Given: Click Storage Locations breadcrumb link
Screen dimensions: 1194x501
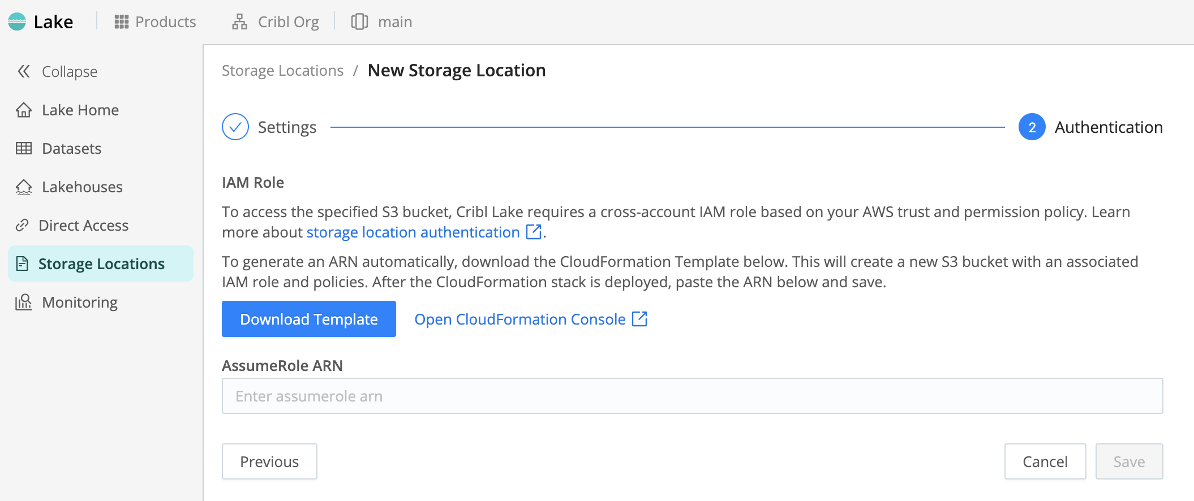Looking at the screenshot, I should pos(282,70).
